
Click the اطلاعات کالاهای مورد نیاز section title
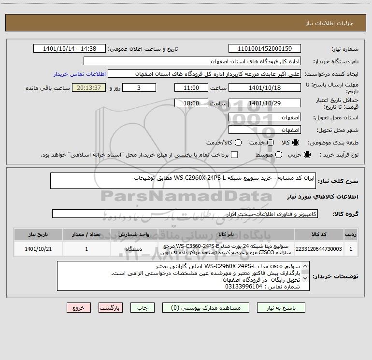coord(322,197)
